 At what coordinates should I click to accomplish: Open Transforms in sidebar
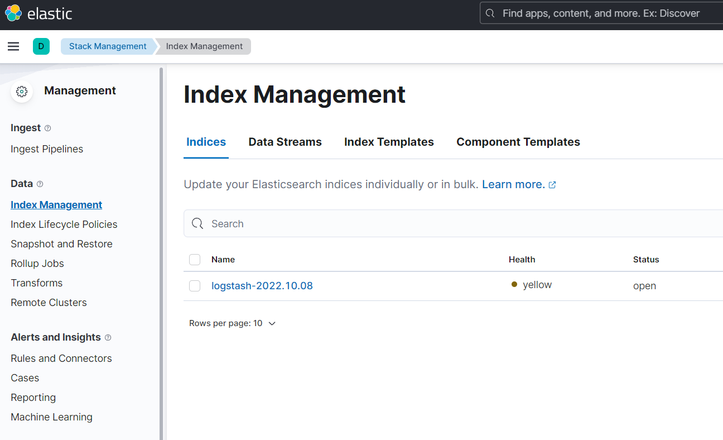pyautogui.click(x=37, y=283)
